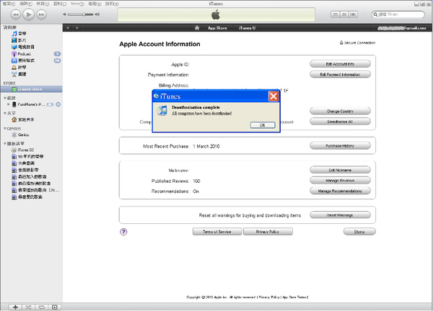Focus the Store search field
The width and height of the screenshot is (433, 311).
(x=398, y=14)
